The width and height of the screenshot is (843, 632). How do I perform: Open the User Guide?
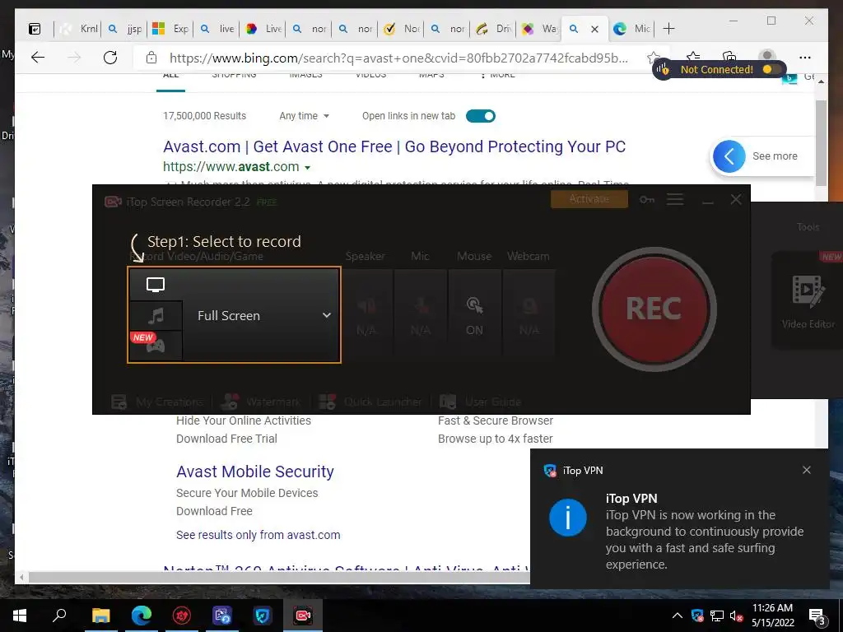481,402
